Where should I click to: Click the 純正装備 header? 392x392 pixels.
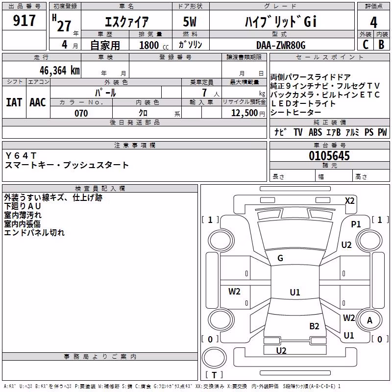[x=329, y=122]
